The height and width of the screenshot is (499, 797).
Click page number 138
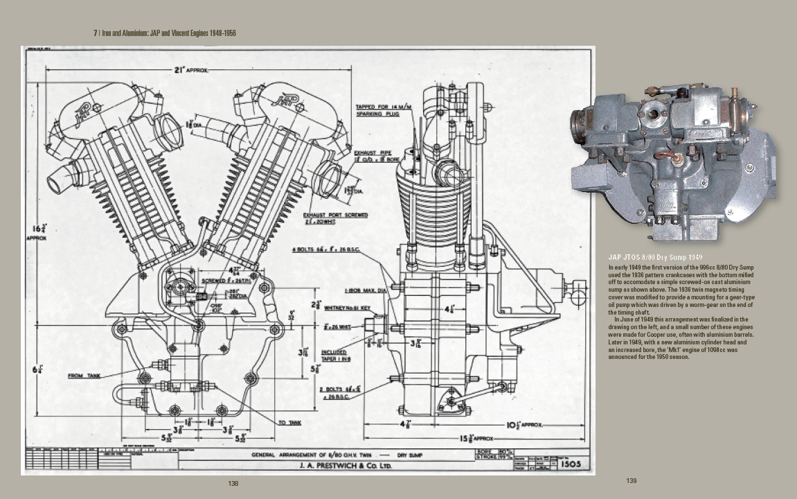pos(233,483)
